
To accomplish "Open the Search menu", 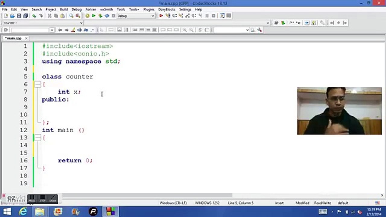I will (36, 9).
